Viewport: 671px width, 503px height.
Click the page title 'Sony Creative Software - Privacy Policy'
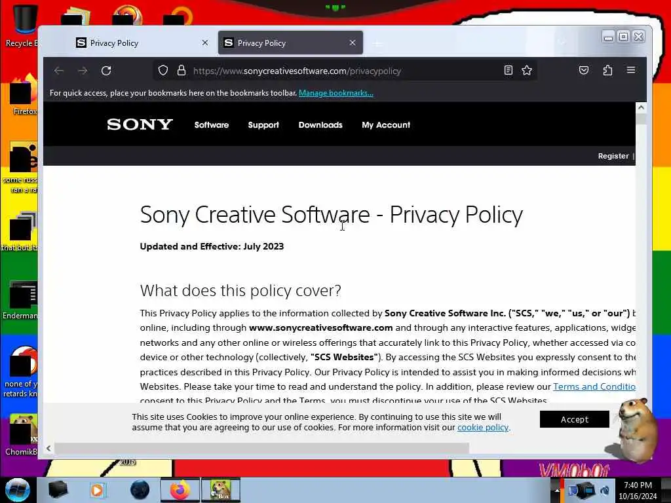[331, 214]
